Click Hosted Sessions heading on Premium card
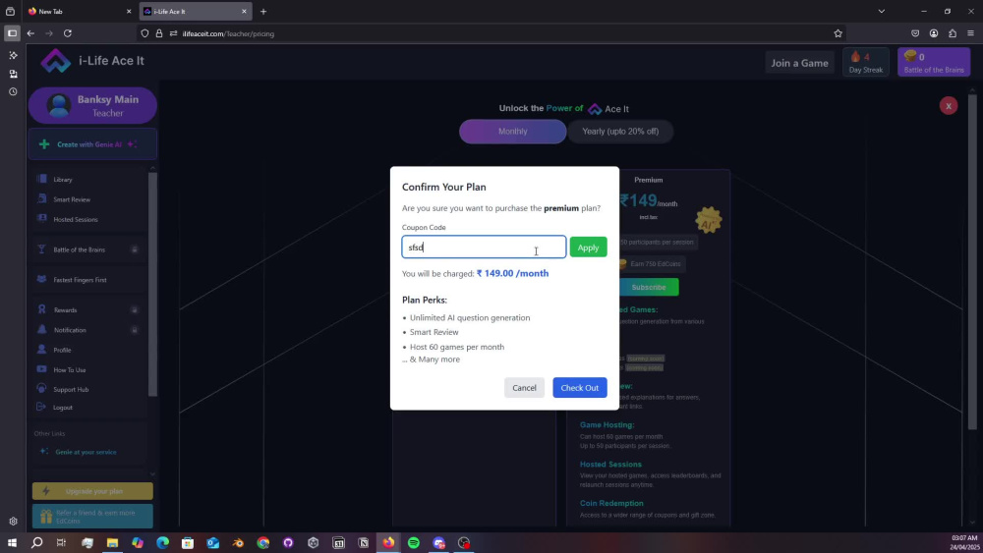This screenshot has height=553, width=983. point(610,464)
